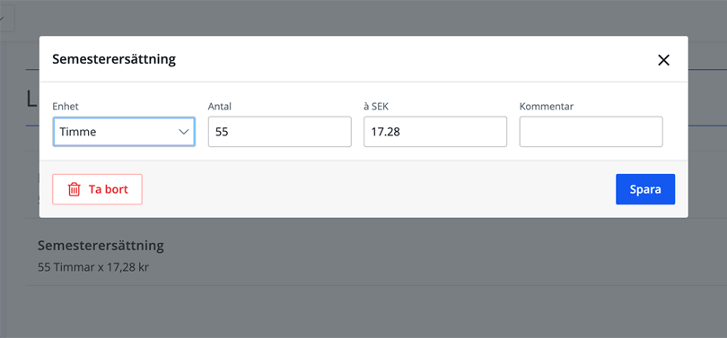The height and width of the screenshot is (338, 727).
Task: Open the Enhet dropdown showing Timme
Action: pos(124,132)
